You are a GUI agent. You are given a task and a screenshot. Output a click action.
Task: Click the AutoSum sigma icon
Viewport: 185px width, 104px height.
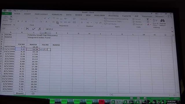pyautogui.click(x=148, y=19)
